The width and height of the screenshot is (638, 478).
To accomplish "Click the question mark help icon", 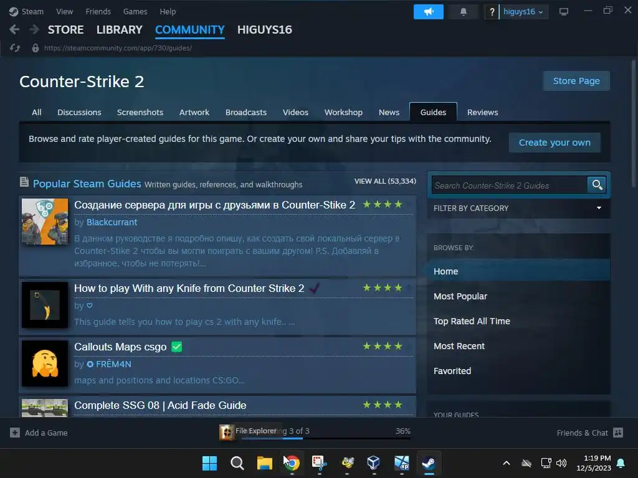I will (492, 12).
